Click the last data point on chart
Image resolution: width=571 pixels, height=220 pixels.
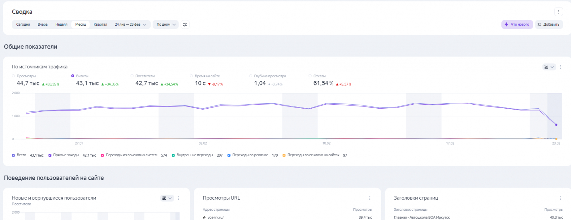point(556,125)
